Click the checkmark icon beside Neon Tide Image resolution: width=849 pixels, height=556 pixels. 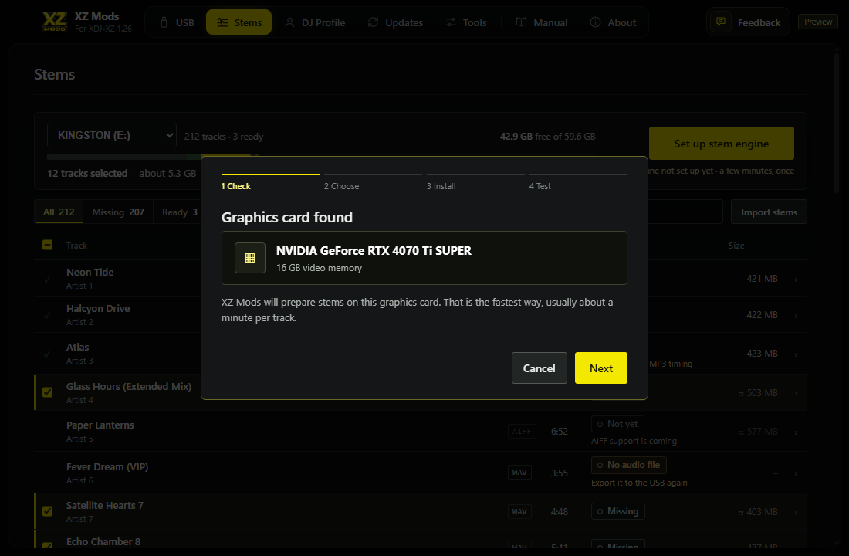pos(48,279)
